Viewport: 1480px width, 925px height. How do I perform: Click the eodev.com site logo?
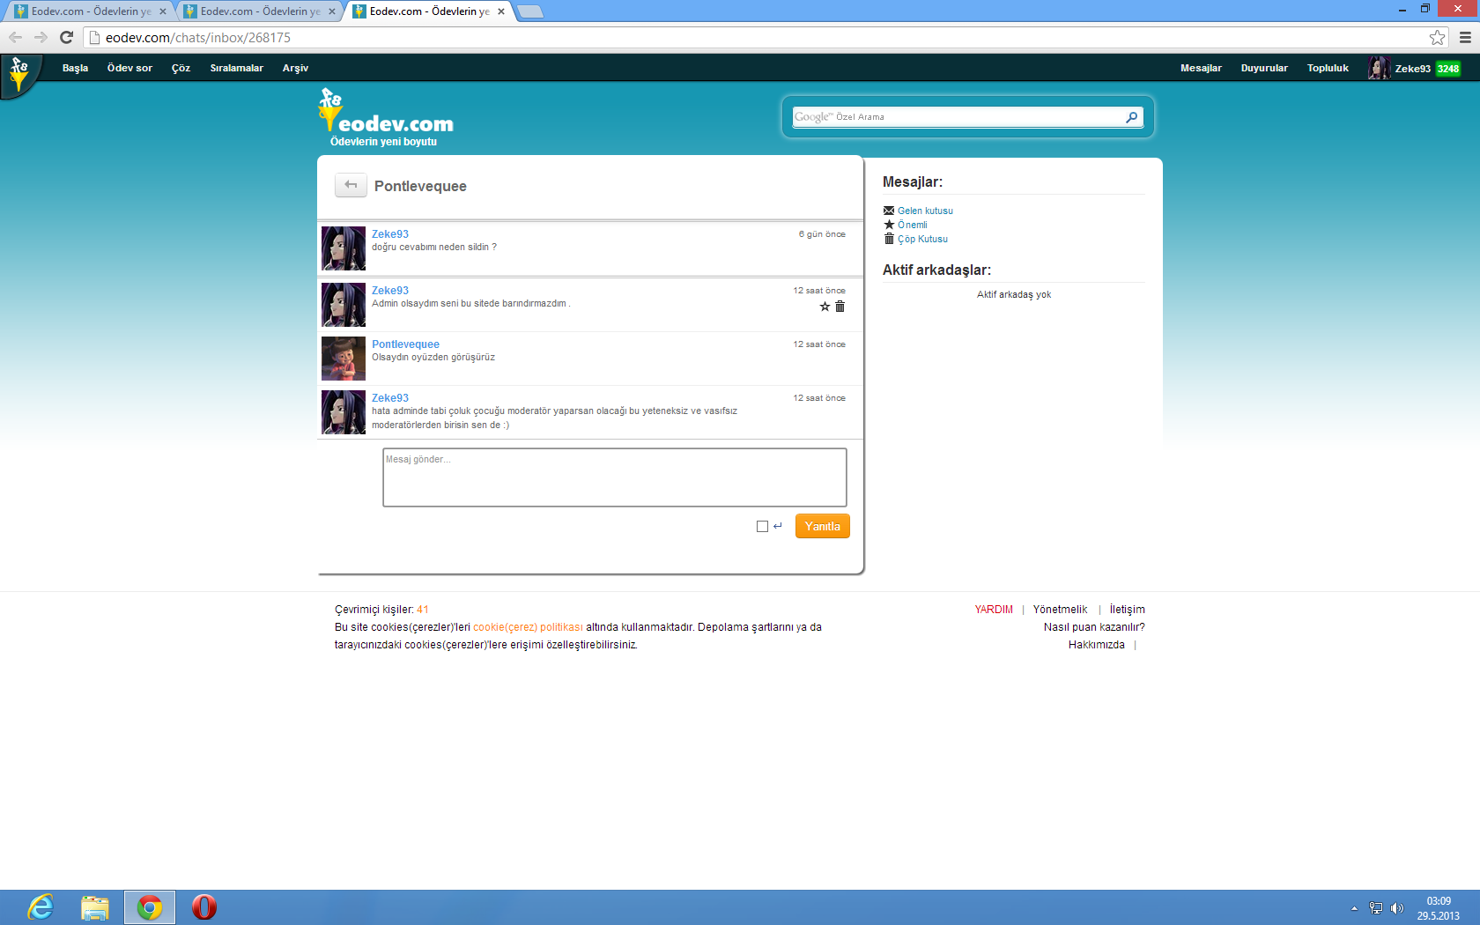pyautogui.click(x=387, y=117)
